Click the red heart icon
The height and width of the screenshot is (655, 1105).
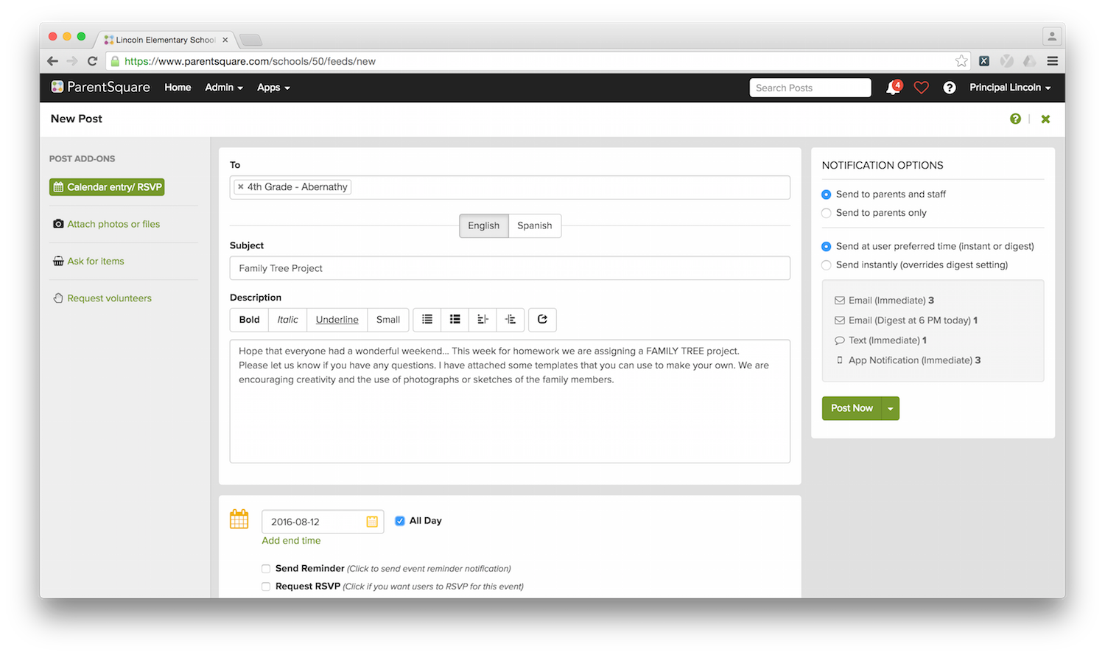(921, 88)
